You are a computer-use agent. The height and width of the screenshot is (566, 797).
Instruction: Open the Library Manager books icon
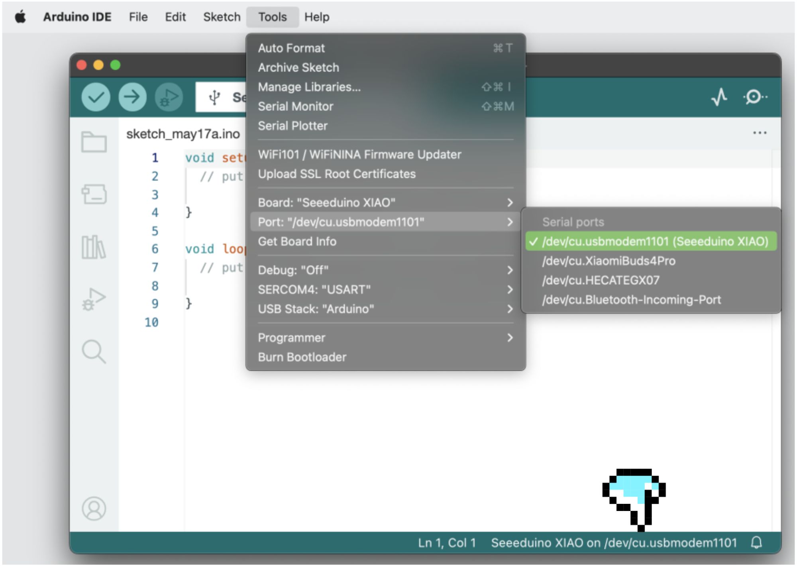94,247
